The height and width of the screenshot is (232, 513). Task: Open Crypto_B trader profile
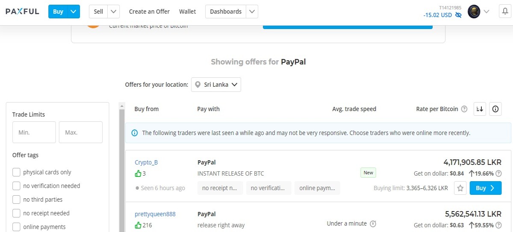(x=146, y=162)
